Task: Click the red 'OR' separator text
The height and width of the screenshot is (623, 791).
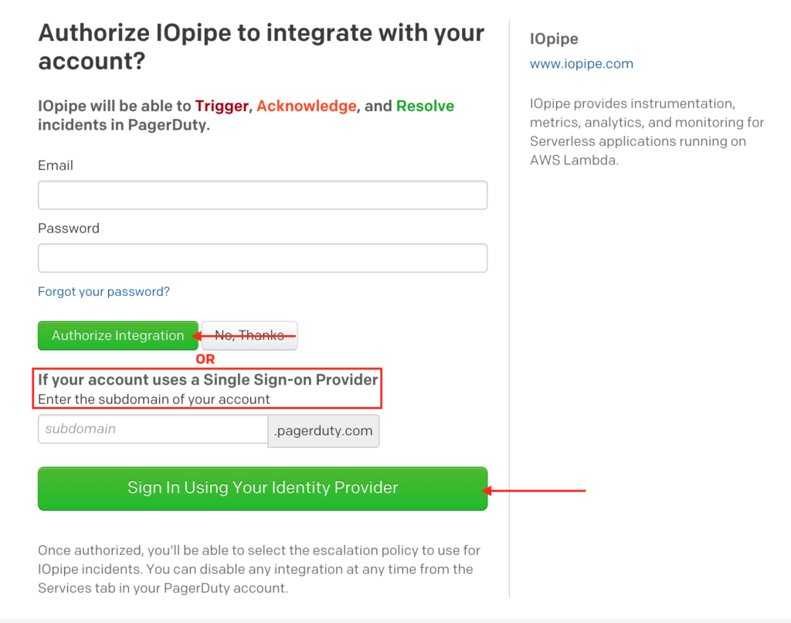Action: pyautogui.click(x=205, y=359)
